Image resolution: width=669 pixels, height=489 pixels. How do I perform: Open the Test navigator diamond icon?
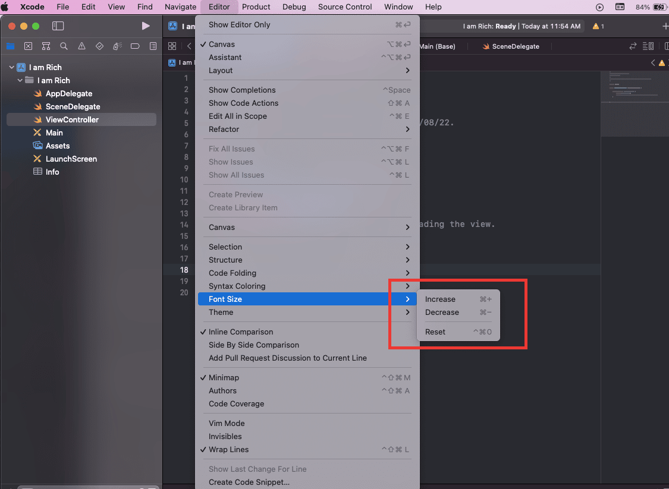tap(99, 46)
